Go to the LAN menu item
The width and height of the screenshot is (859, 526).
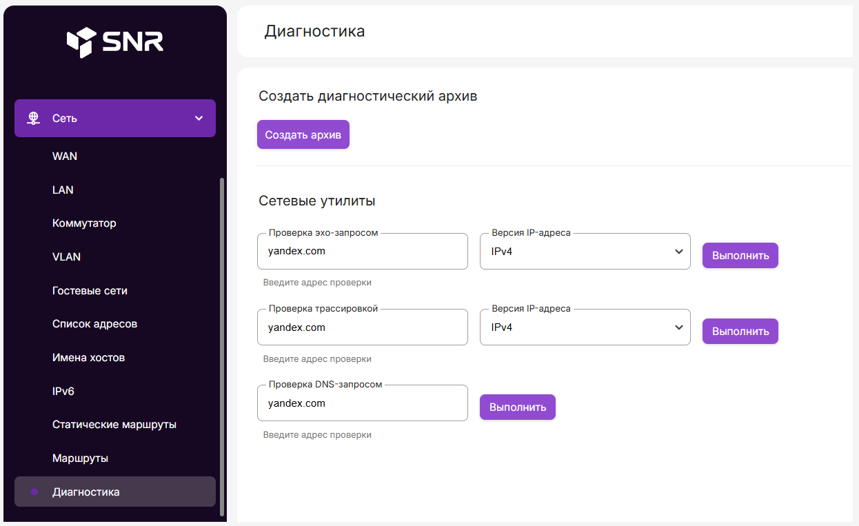pos(63,190)
